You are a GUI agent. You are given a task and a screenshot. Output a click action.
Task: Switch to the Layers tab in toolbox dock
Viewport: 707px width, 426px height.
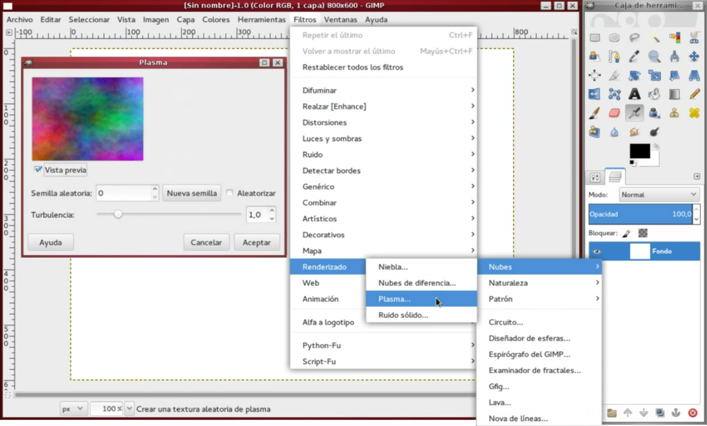615,177
